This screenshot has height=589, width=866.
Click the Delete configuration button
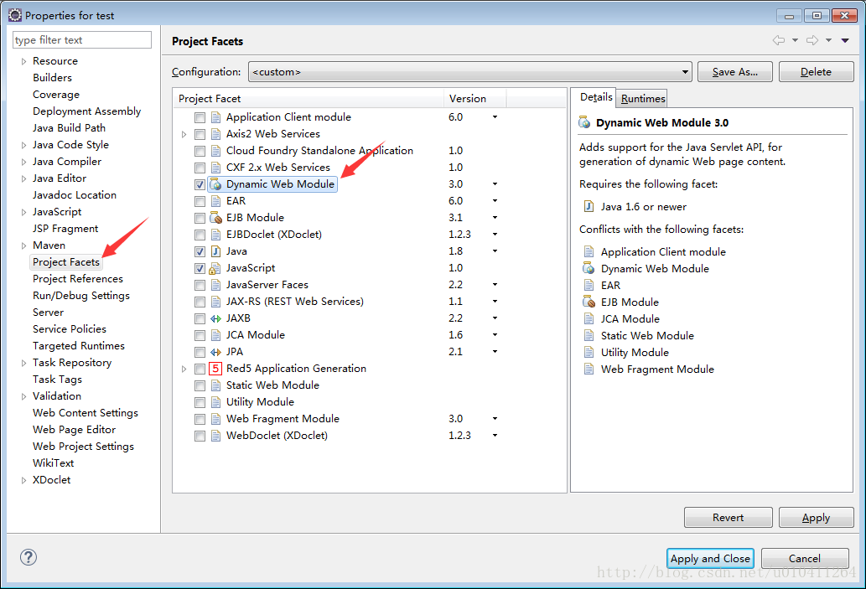[x=816, y=72]
